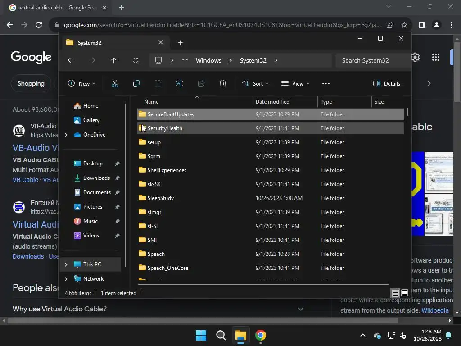Go up one folder level in Explorer
461x346 pixels.
pyautogui.click(x=114, y=60)
